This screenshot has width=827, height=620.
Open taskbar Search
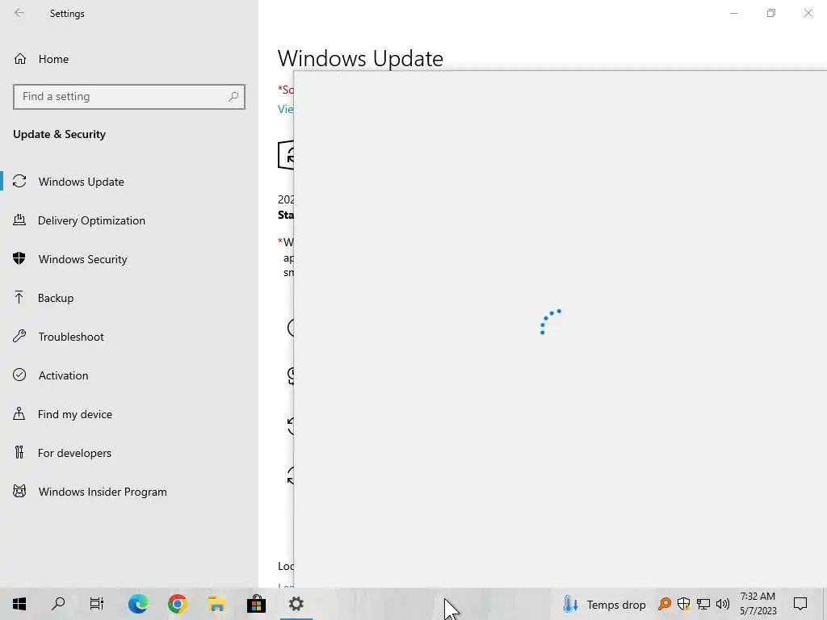coord(58,604)
